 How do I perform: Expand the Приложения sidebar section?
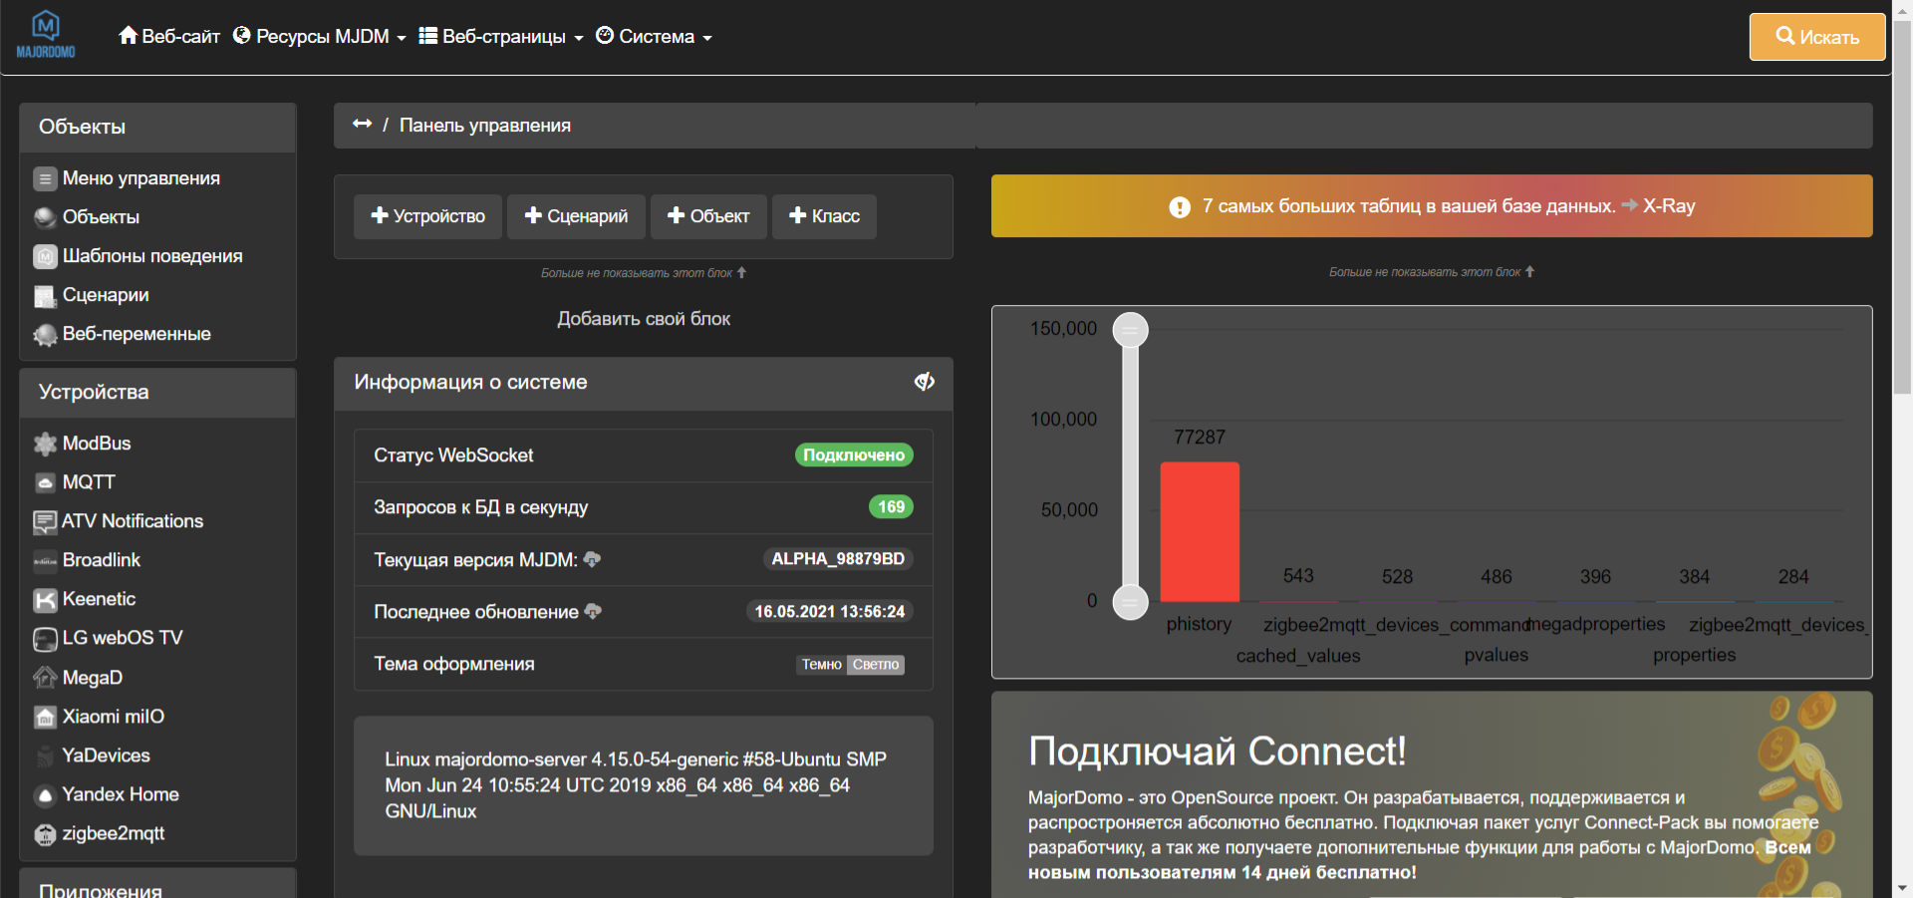(157, 885)
